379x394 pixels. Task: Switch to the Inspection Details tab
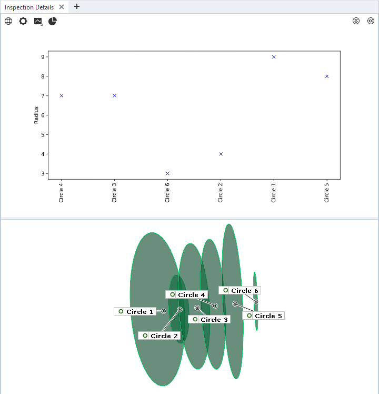point(29,7)
